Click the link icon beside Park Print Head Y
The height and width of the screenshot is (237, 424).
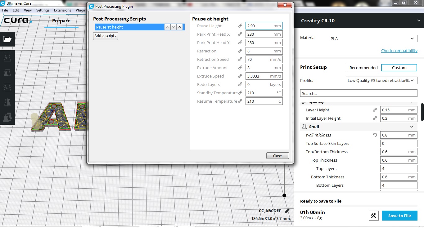[x=240, y=42]
